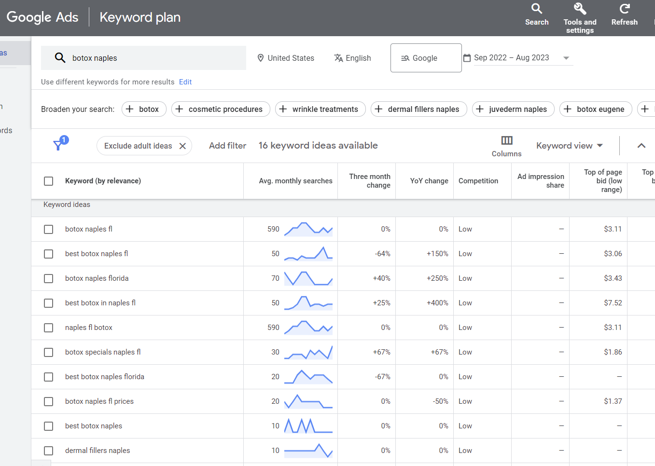Check the botox naples fl prices row
Screen dimensions: 655x466
(x=48, y=401)
